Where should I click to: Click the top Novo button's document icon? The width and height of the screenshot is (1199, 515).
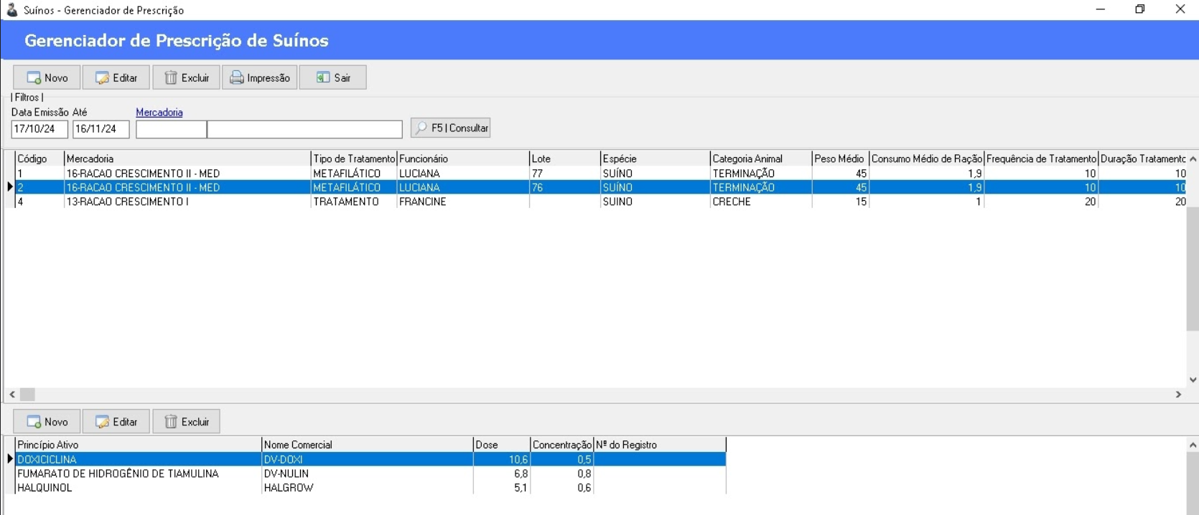click(x=34, y=77)
